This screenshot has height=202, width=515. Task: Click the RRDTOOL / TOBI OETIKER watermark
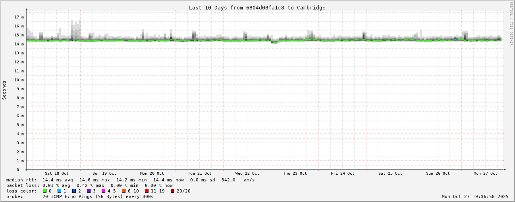click(511, 24)
